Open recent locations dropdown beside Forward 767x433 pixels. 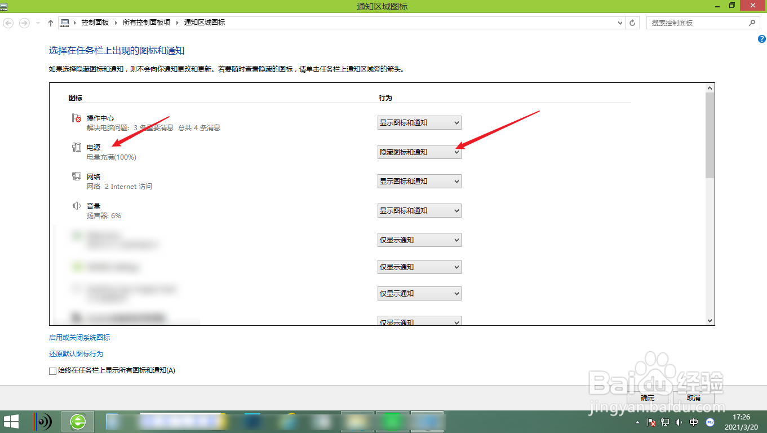pos(38,23)
